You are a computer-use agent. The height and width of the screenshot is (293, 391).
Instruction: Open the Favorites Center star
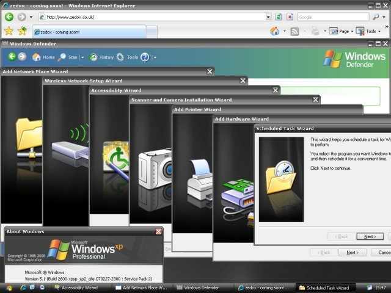(9, 31)
